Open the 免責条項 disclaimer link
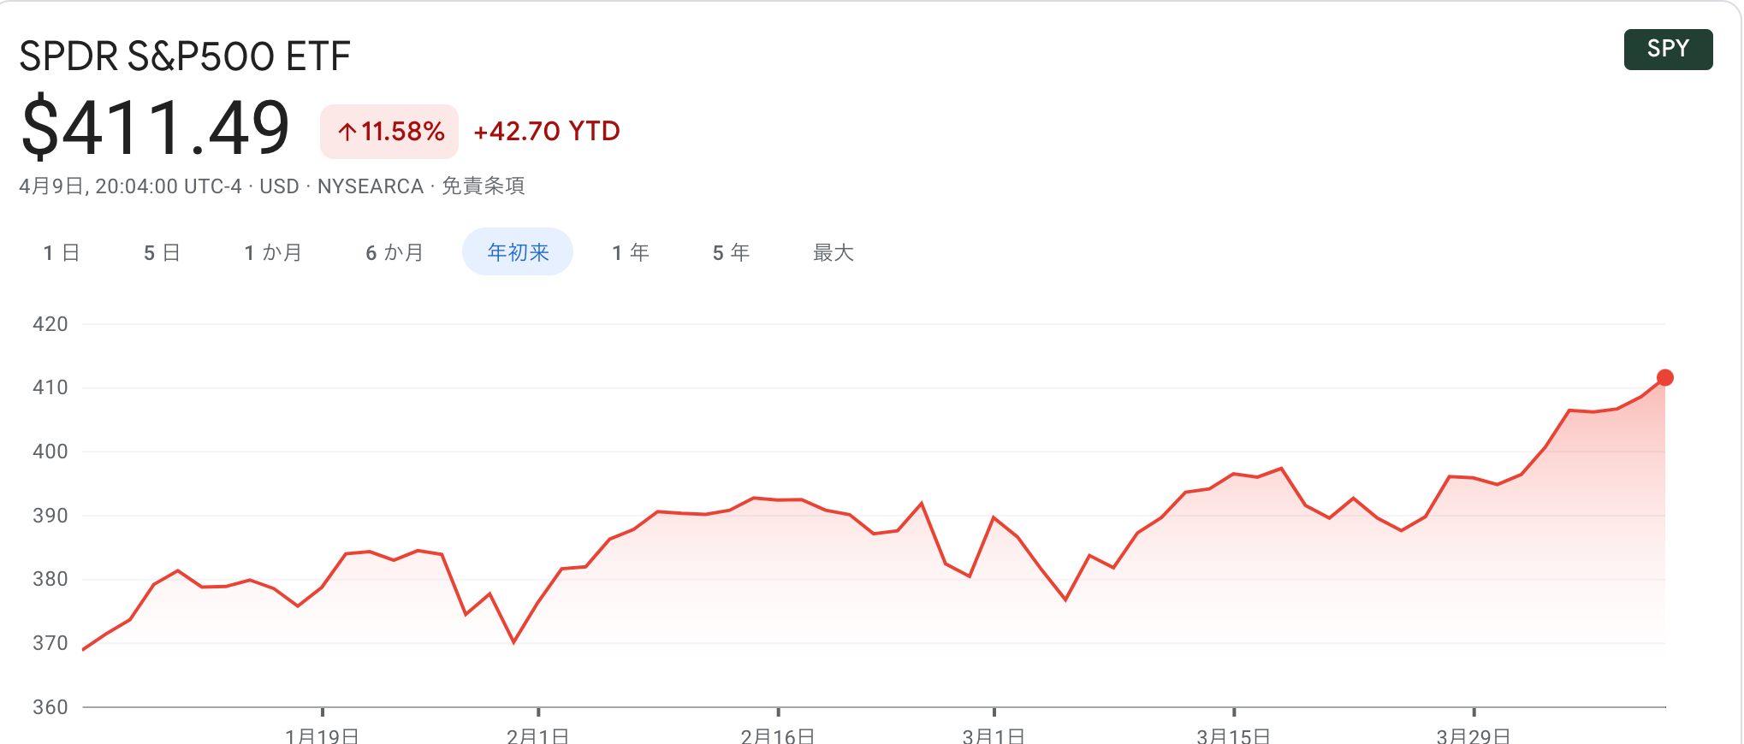Image resolution: width=1744 pixels, height=744 pixels. pyautogui.click(x=483, y=186)
